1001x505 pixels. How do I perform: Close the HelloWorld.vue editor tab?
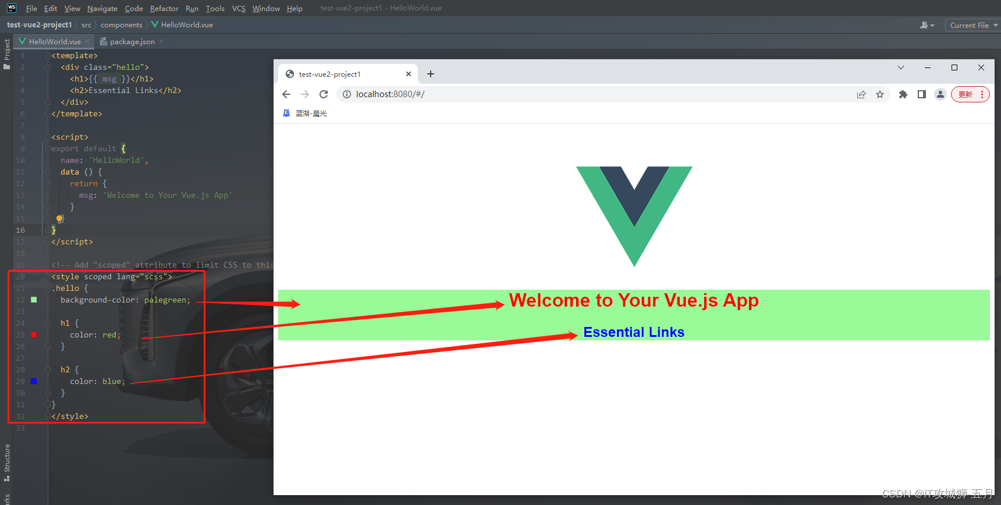point(87,41)
